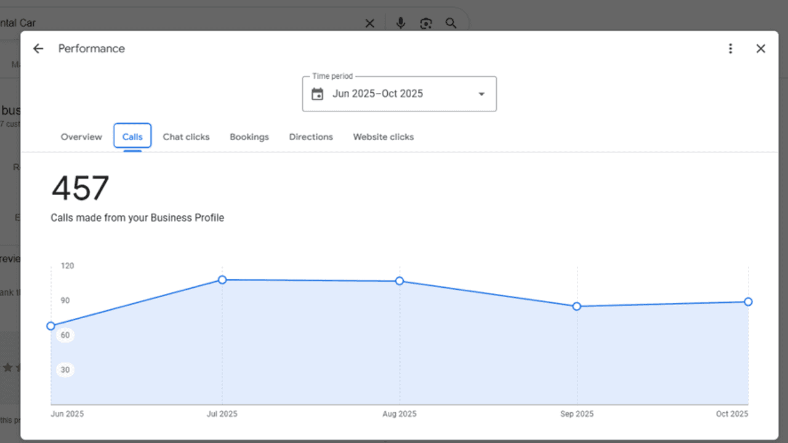Select the highlighted Calls tab
Screen dimensions: 788x443
click(x=132, y=137)
